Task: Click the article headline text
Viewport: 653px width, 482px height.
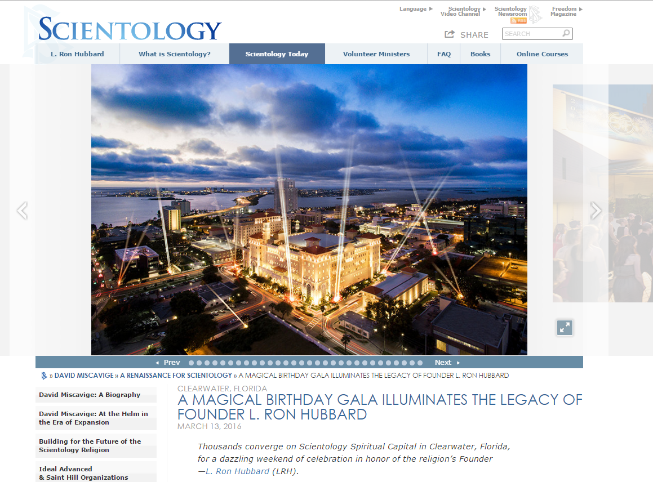Action: (379, 407)
